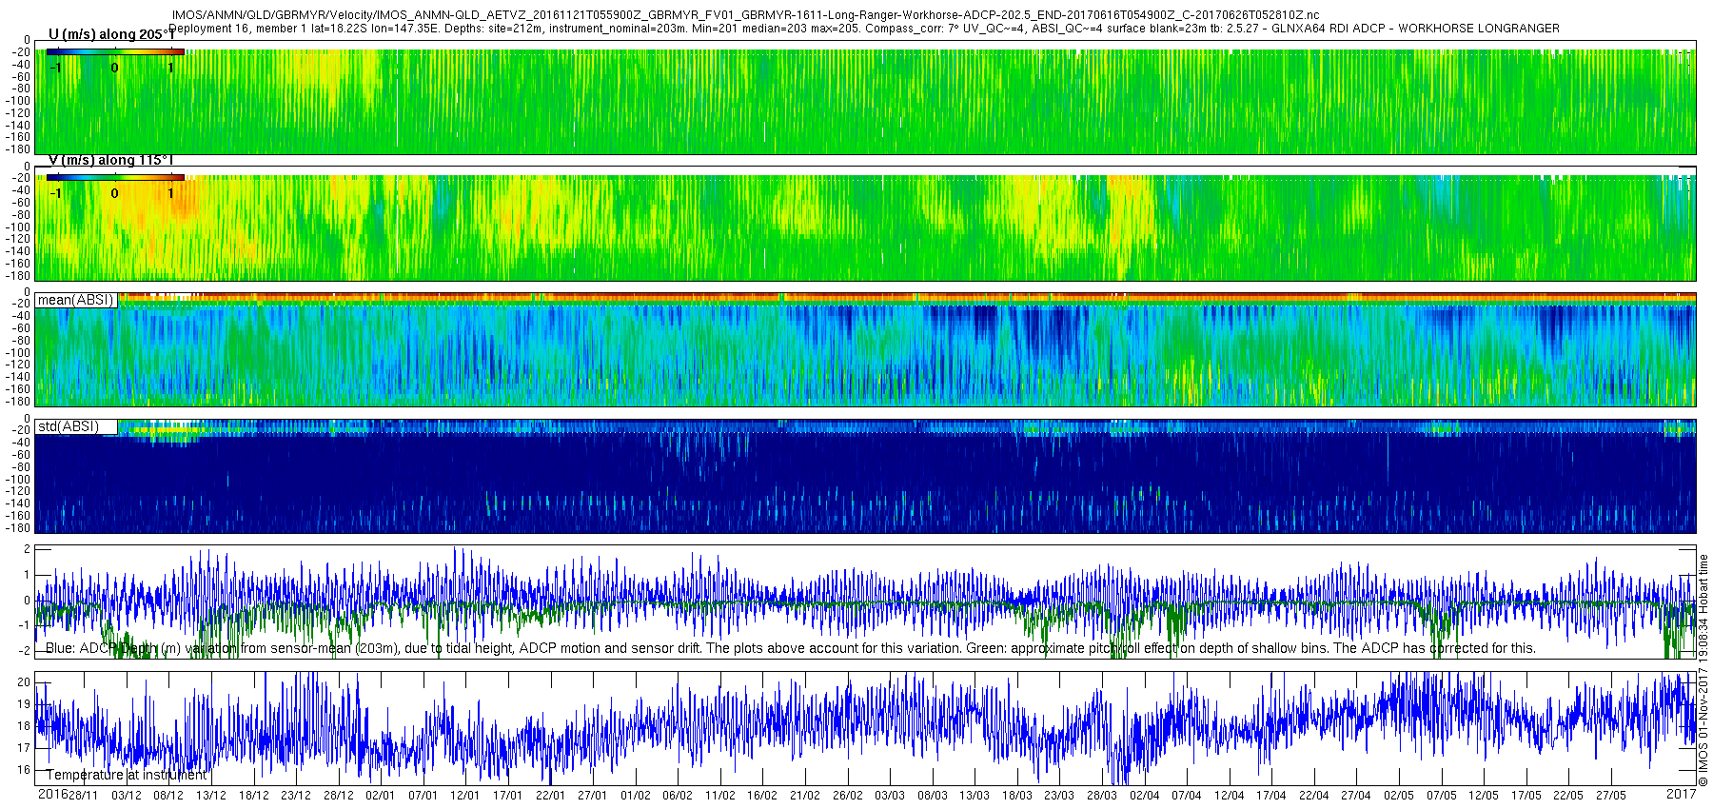Screen dimensions: 1713x809
Task: Click the 'mean(ABSI)' panel label
Action: coord(75,300)
